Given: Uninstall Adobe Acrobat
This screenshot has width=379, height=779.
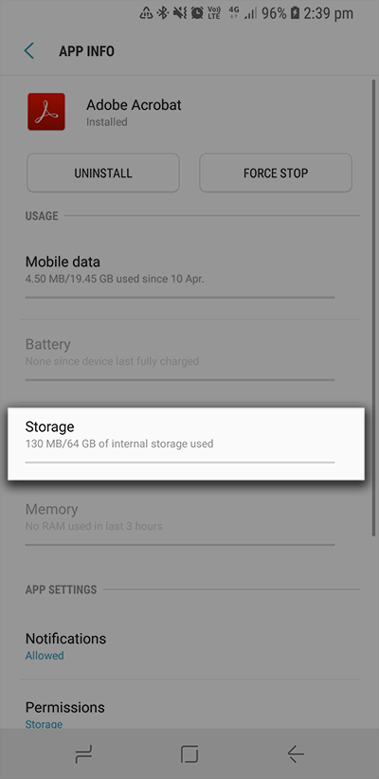Looking at the screenshot, I should coord(103,172).
